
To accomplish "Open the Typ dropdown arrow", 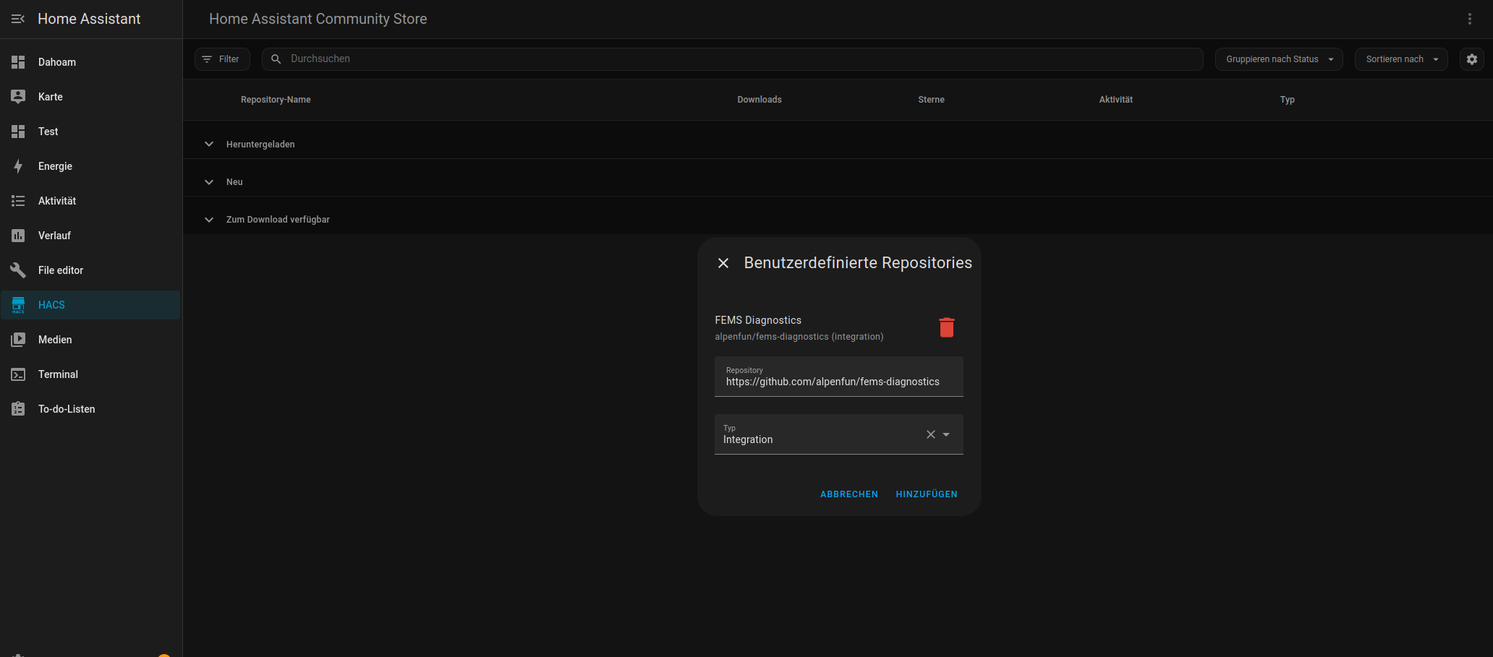I will click(x=946, y=434).
